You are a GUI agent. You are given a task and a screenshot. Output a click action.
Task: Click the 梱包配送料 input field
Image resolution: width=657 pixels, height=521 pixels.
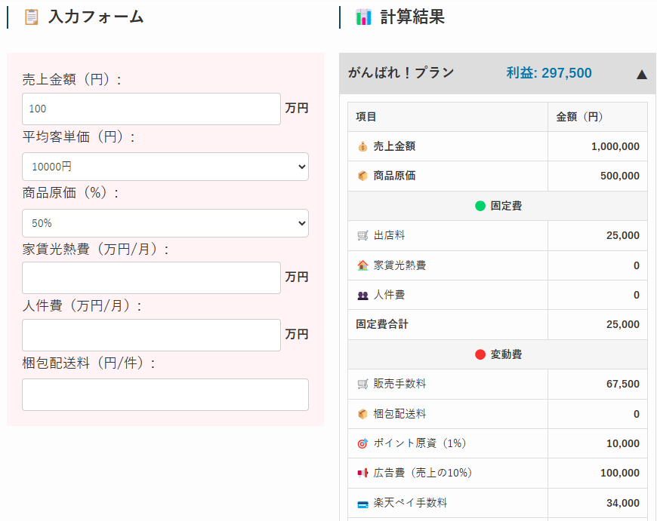click(x=165, y=395)
